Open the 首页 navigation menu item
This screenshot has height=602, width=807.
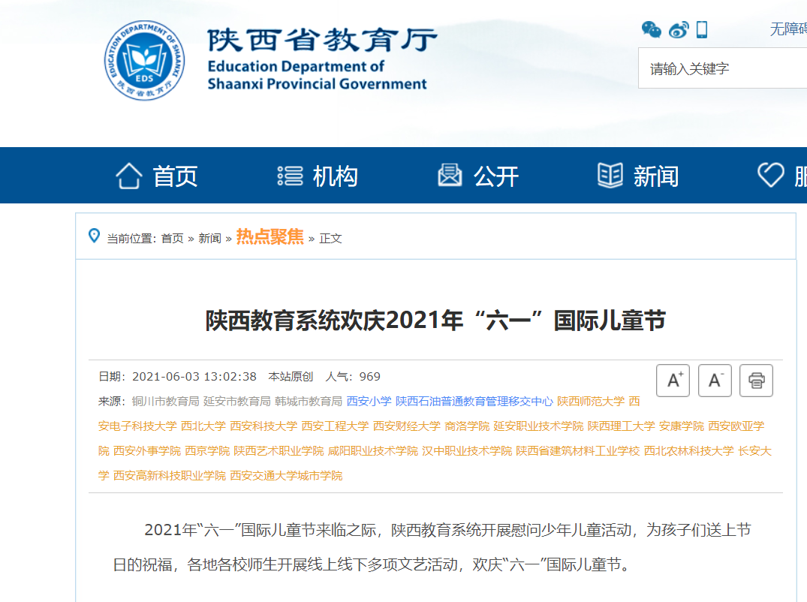[157, 176]
